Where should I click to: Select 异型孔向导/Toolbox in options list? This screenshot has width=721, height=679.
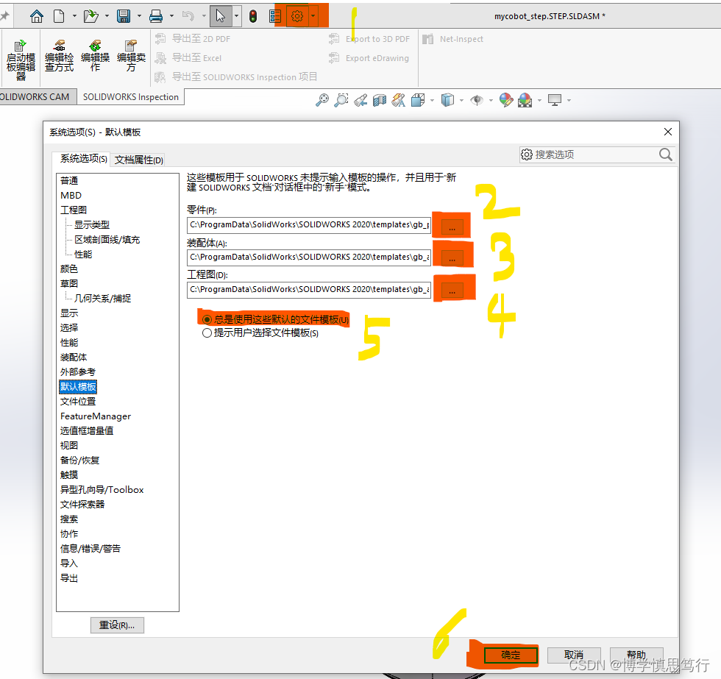[102, 490]
